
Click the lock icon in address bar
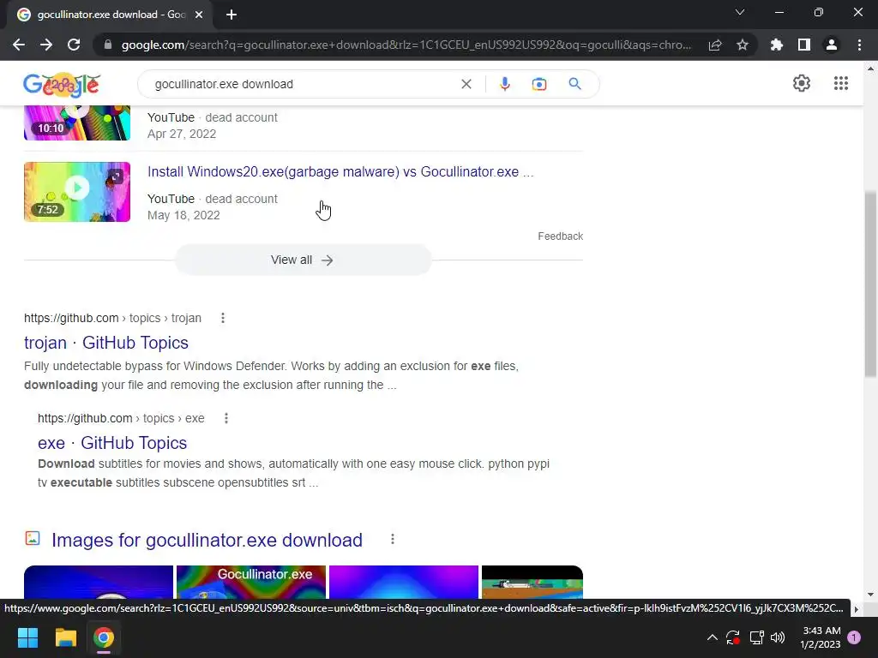click(x=108, y=45)
